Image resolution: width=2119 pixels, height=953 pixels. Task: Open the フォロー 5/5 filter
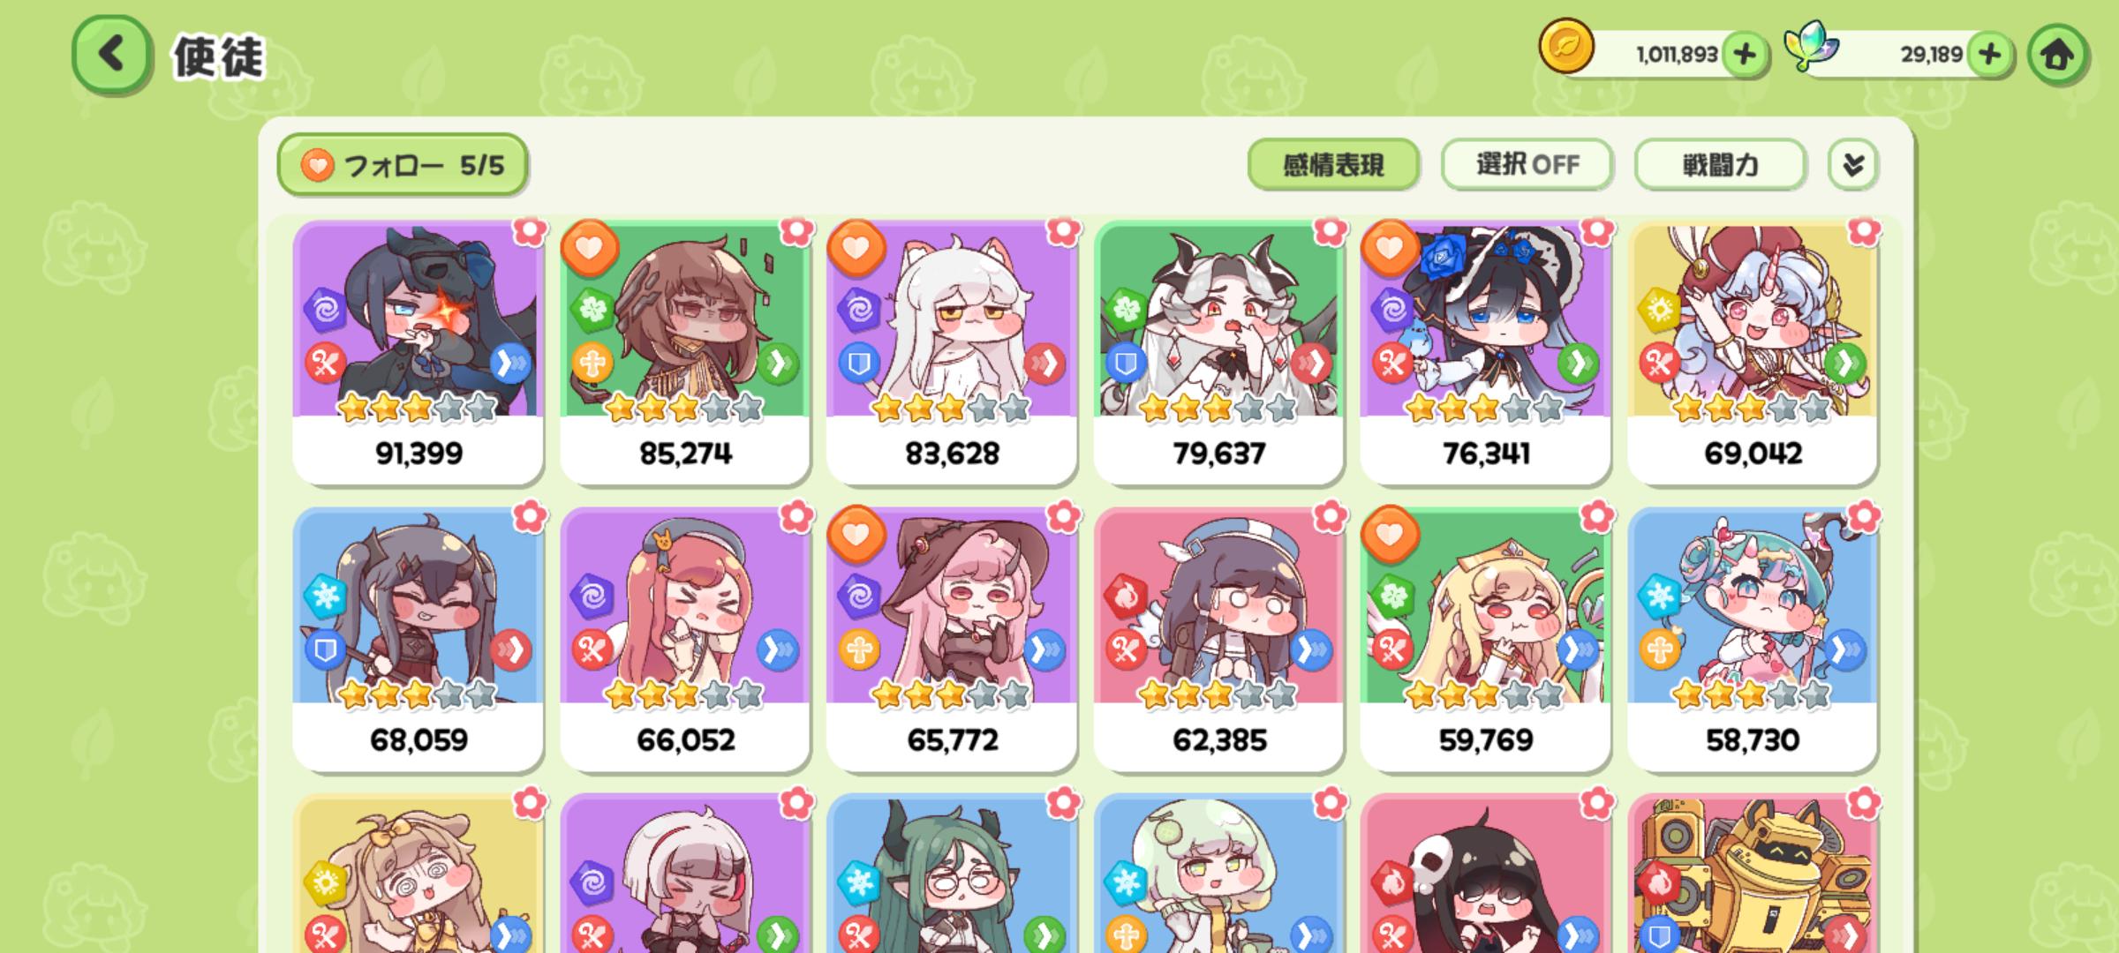pos(403,165)
